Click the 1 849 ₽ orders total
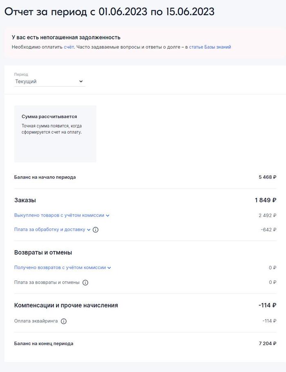286x372 pixels. [265, 200]
